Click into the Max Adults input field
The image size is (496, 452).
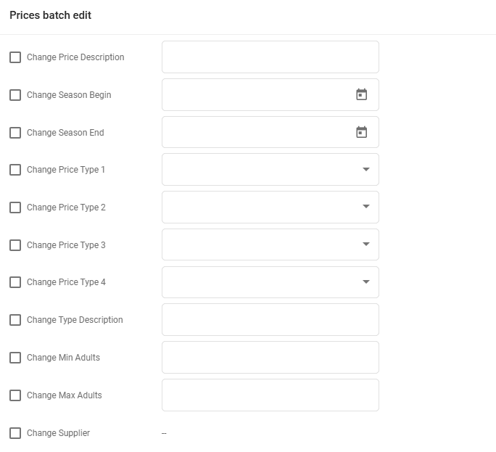coord(270,395)
